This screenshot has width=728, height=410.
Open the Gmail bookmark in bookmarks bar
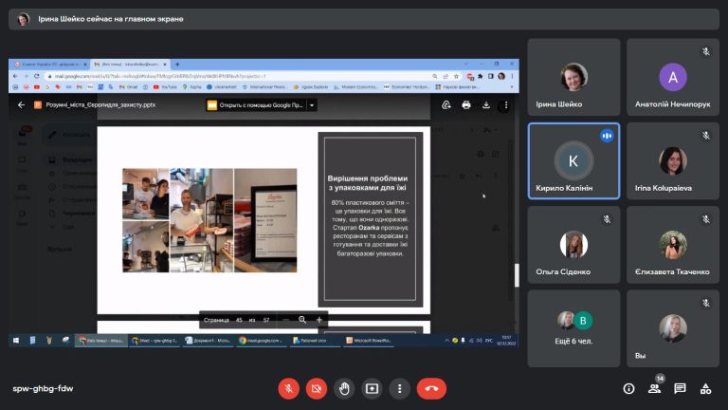[x=129, y=87]
